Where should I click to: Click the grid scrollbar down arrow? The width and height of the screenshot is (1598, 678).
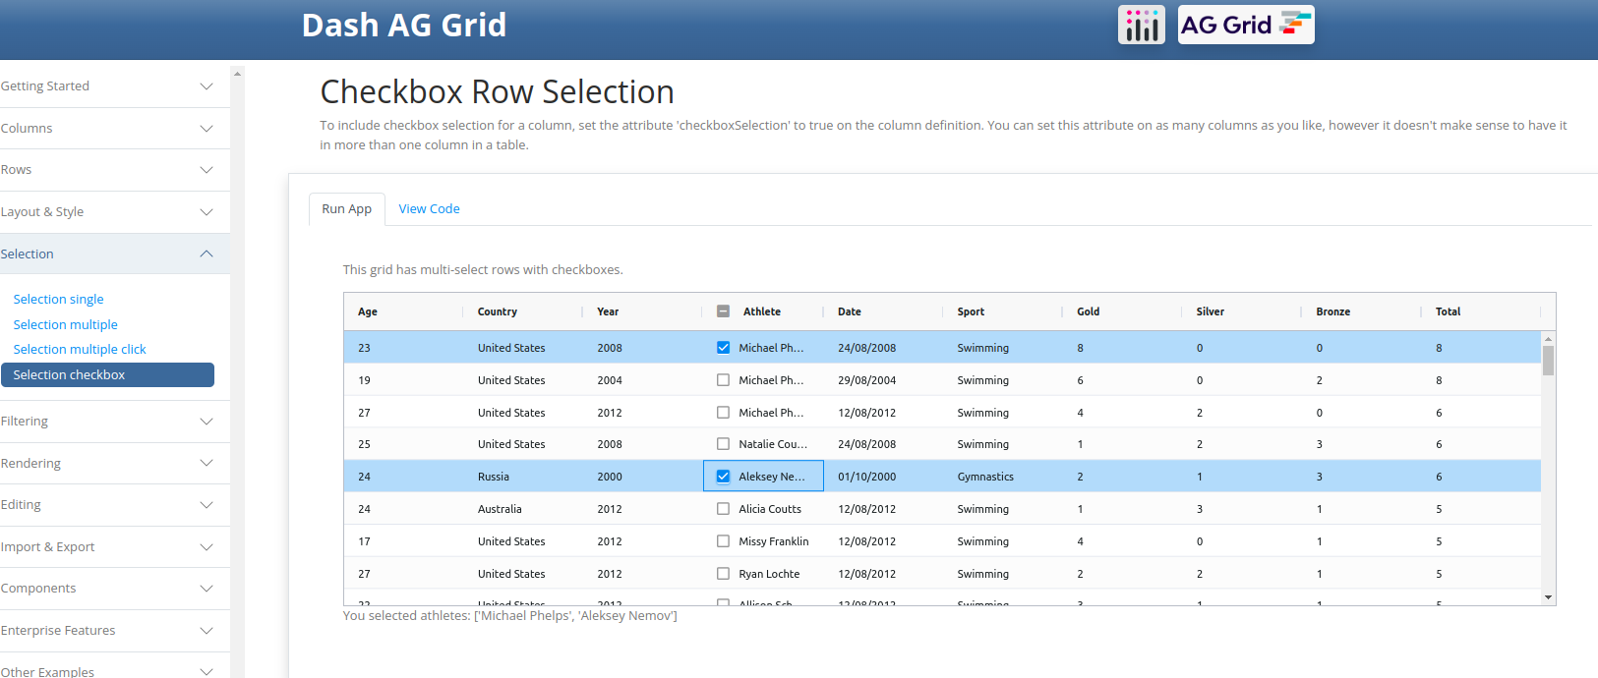[1548, 597]
